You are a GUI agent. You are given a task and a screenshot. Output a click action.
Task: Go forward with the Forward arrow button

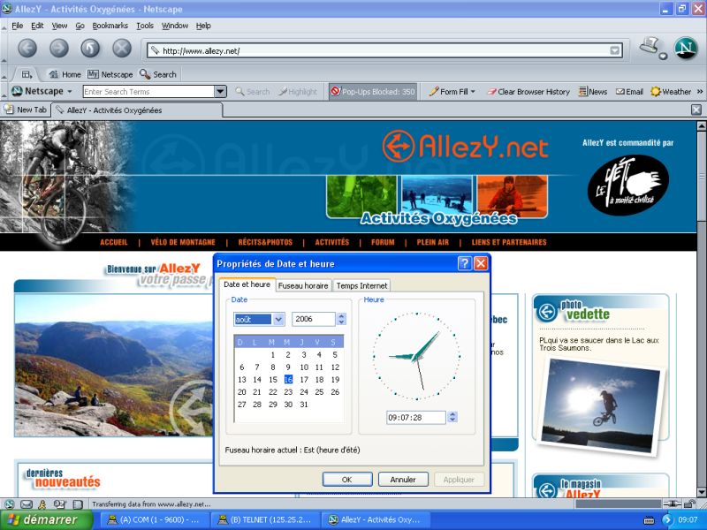59,49
